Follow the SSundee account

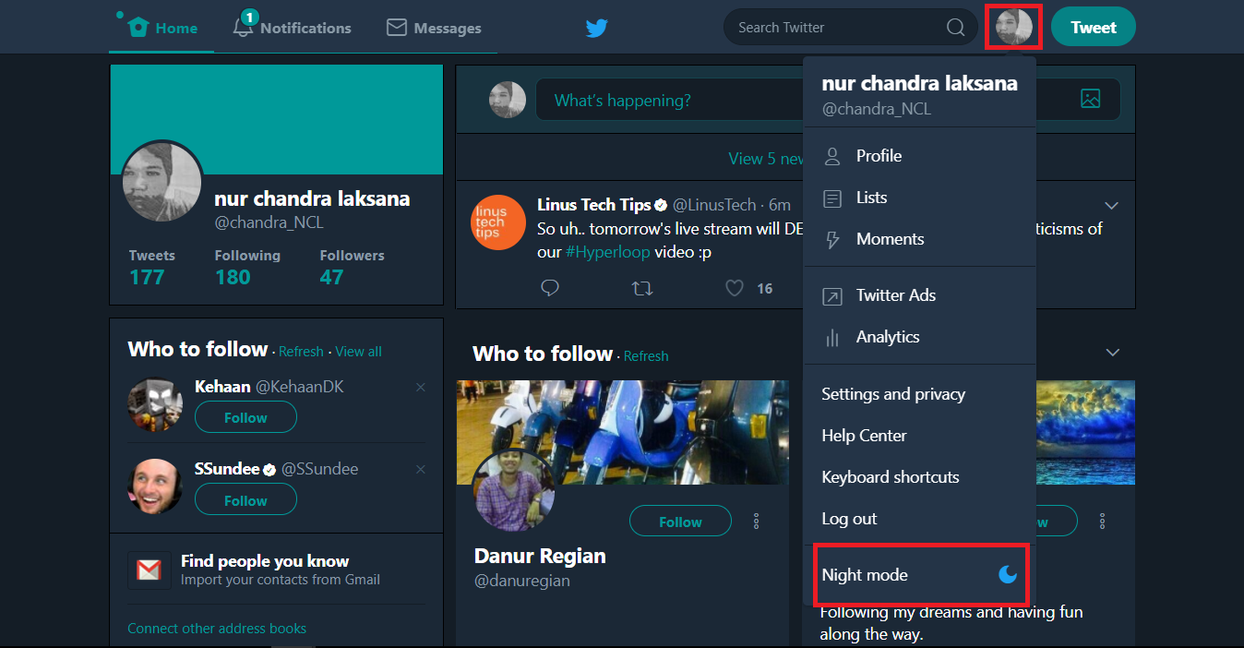245,500
